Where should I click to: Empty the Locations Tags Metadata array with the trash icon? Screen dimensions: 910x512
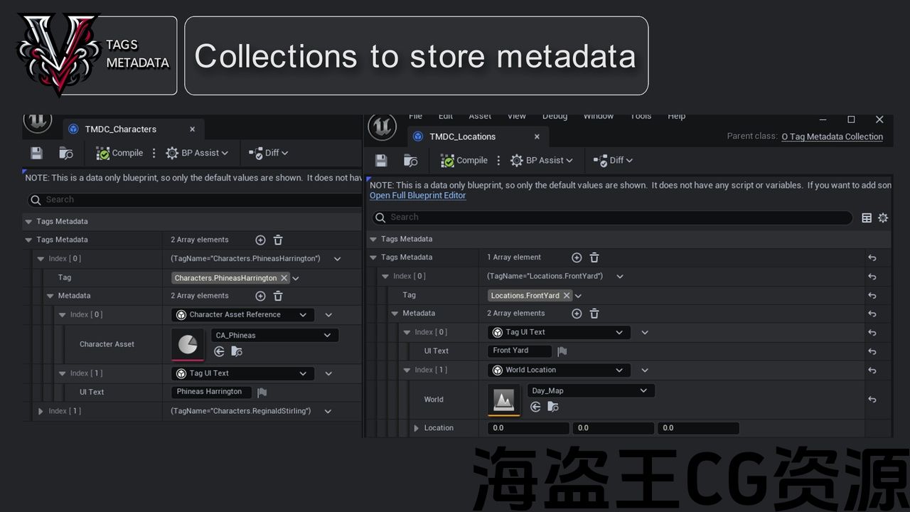tap(594, 257)
